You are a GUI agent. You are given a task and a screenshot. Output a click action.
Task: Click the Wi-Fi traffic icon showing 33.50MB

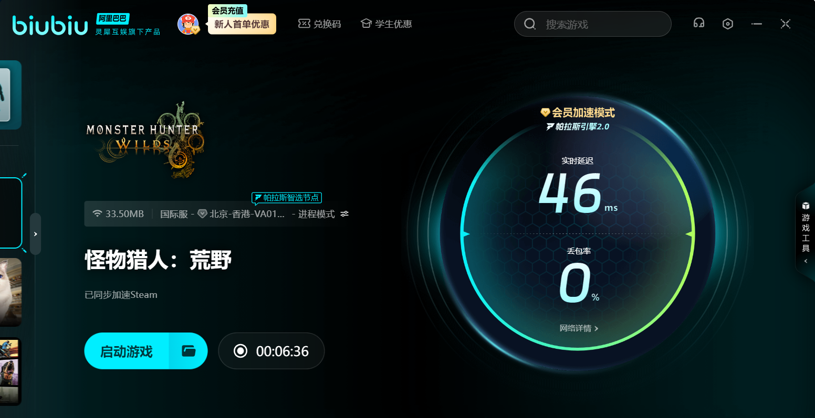pos(97,214)
